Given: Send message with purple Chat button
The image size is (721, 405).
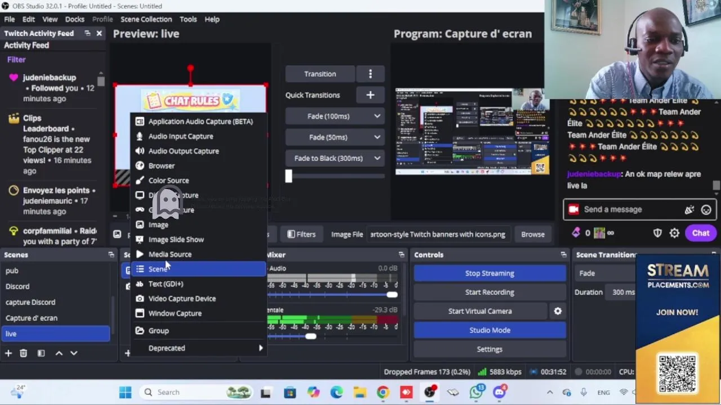Looking at the screenshot, I should click(701, 233).
